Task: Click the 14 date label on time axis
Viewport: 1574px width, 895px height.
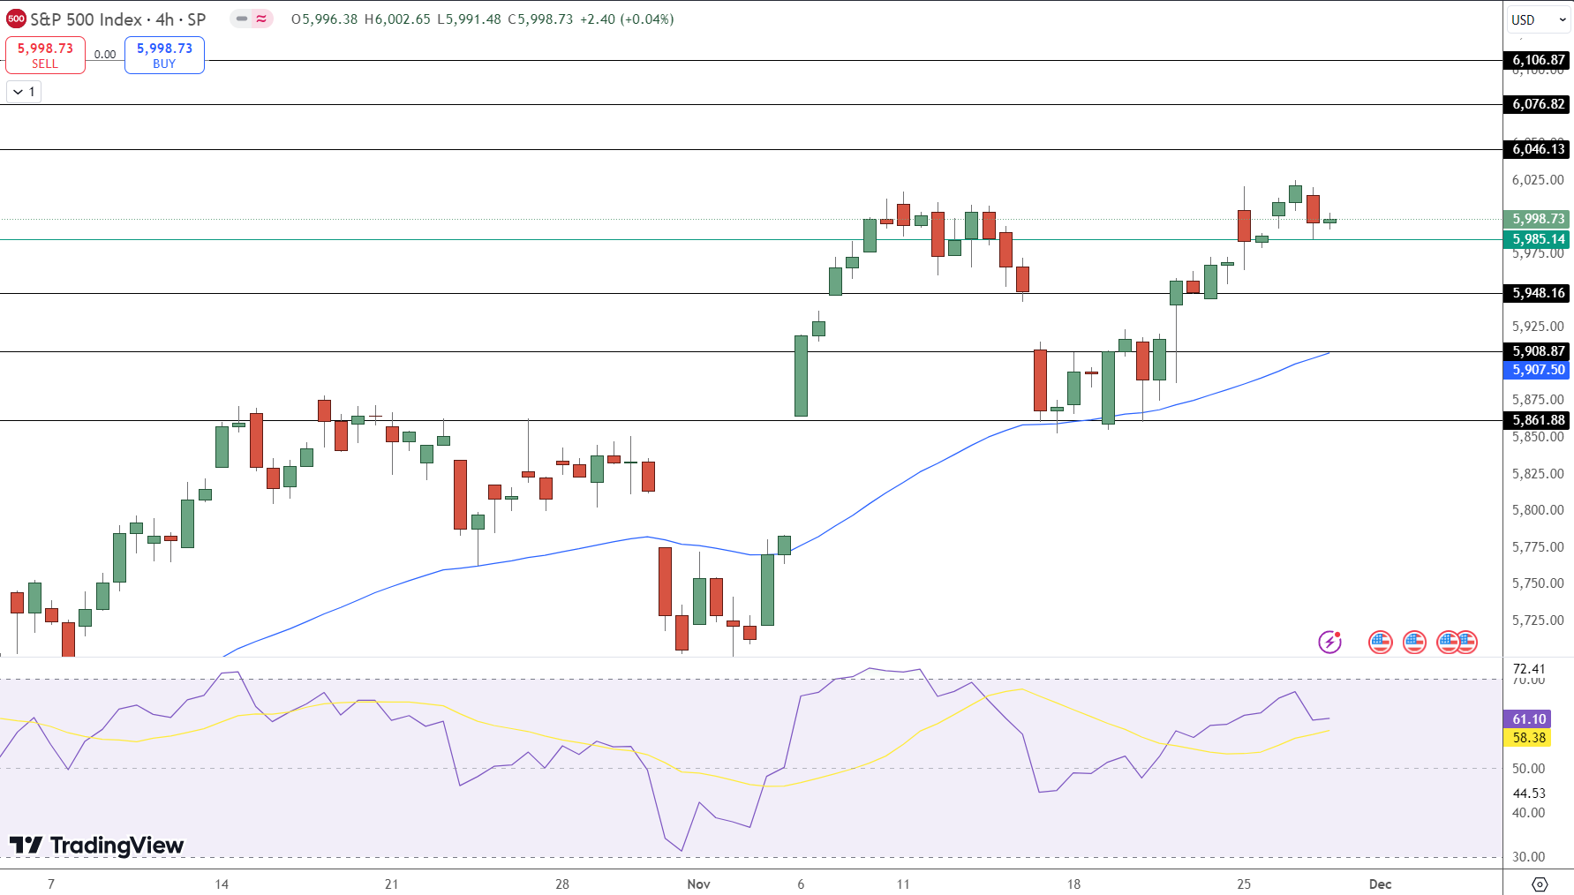Action: coord(222,884)
